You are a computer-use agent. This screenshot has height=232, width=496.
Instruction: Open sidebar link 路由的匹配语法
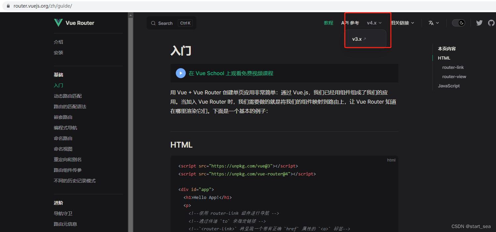click(70, 107)
